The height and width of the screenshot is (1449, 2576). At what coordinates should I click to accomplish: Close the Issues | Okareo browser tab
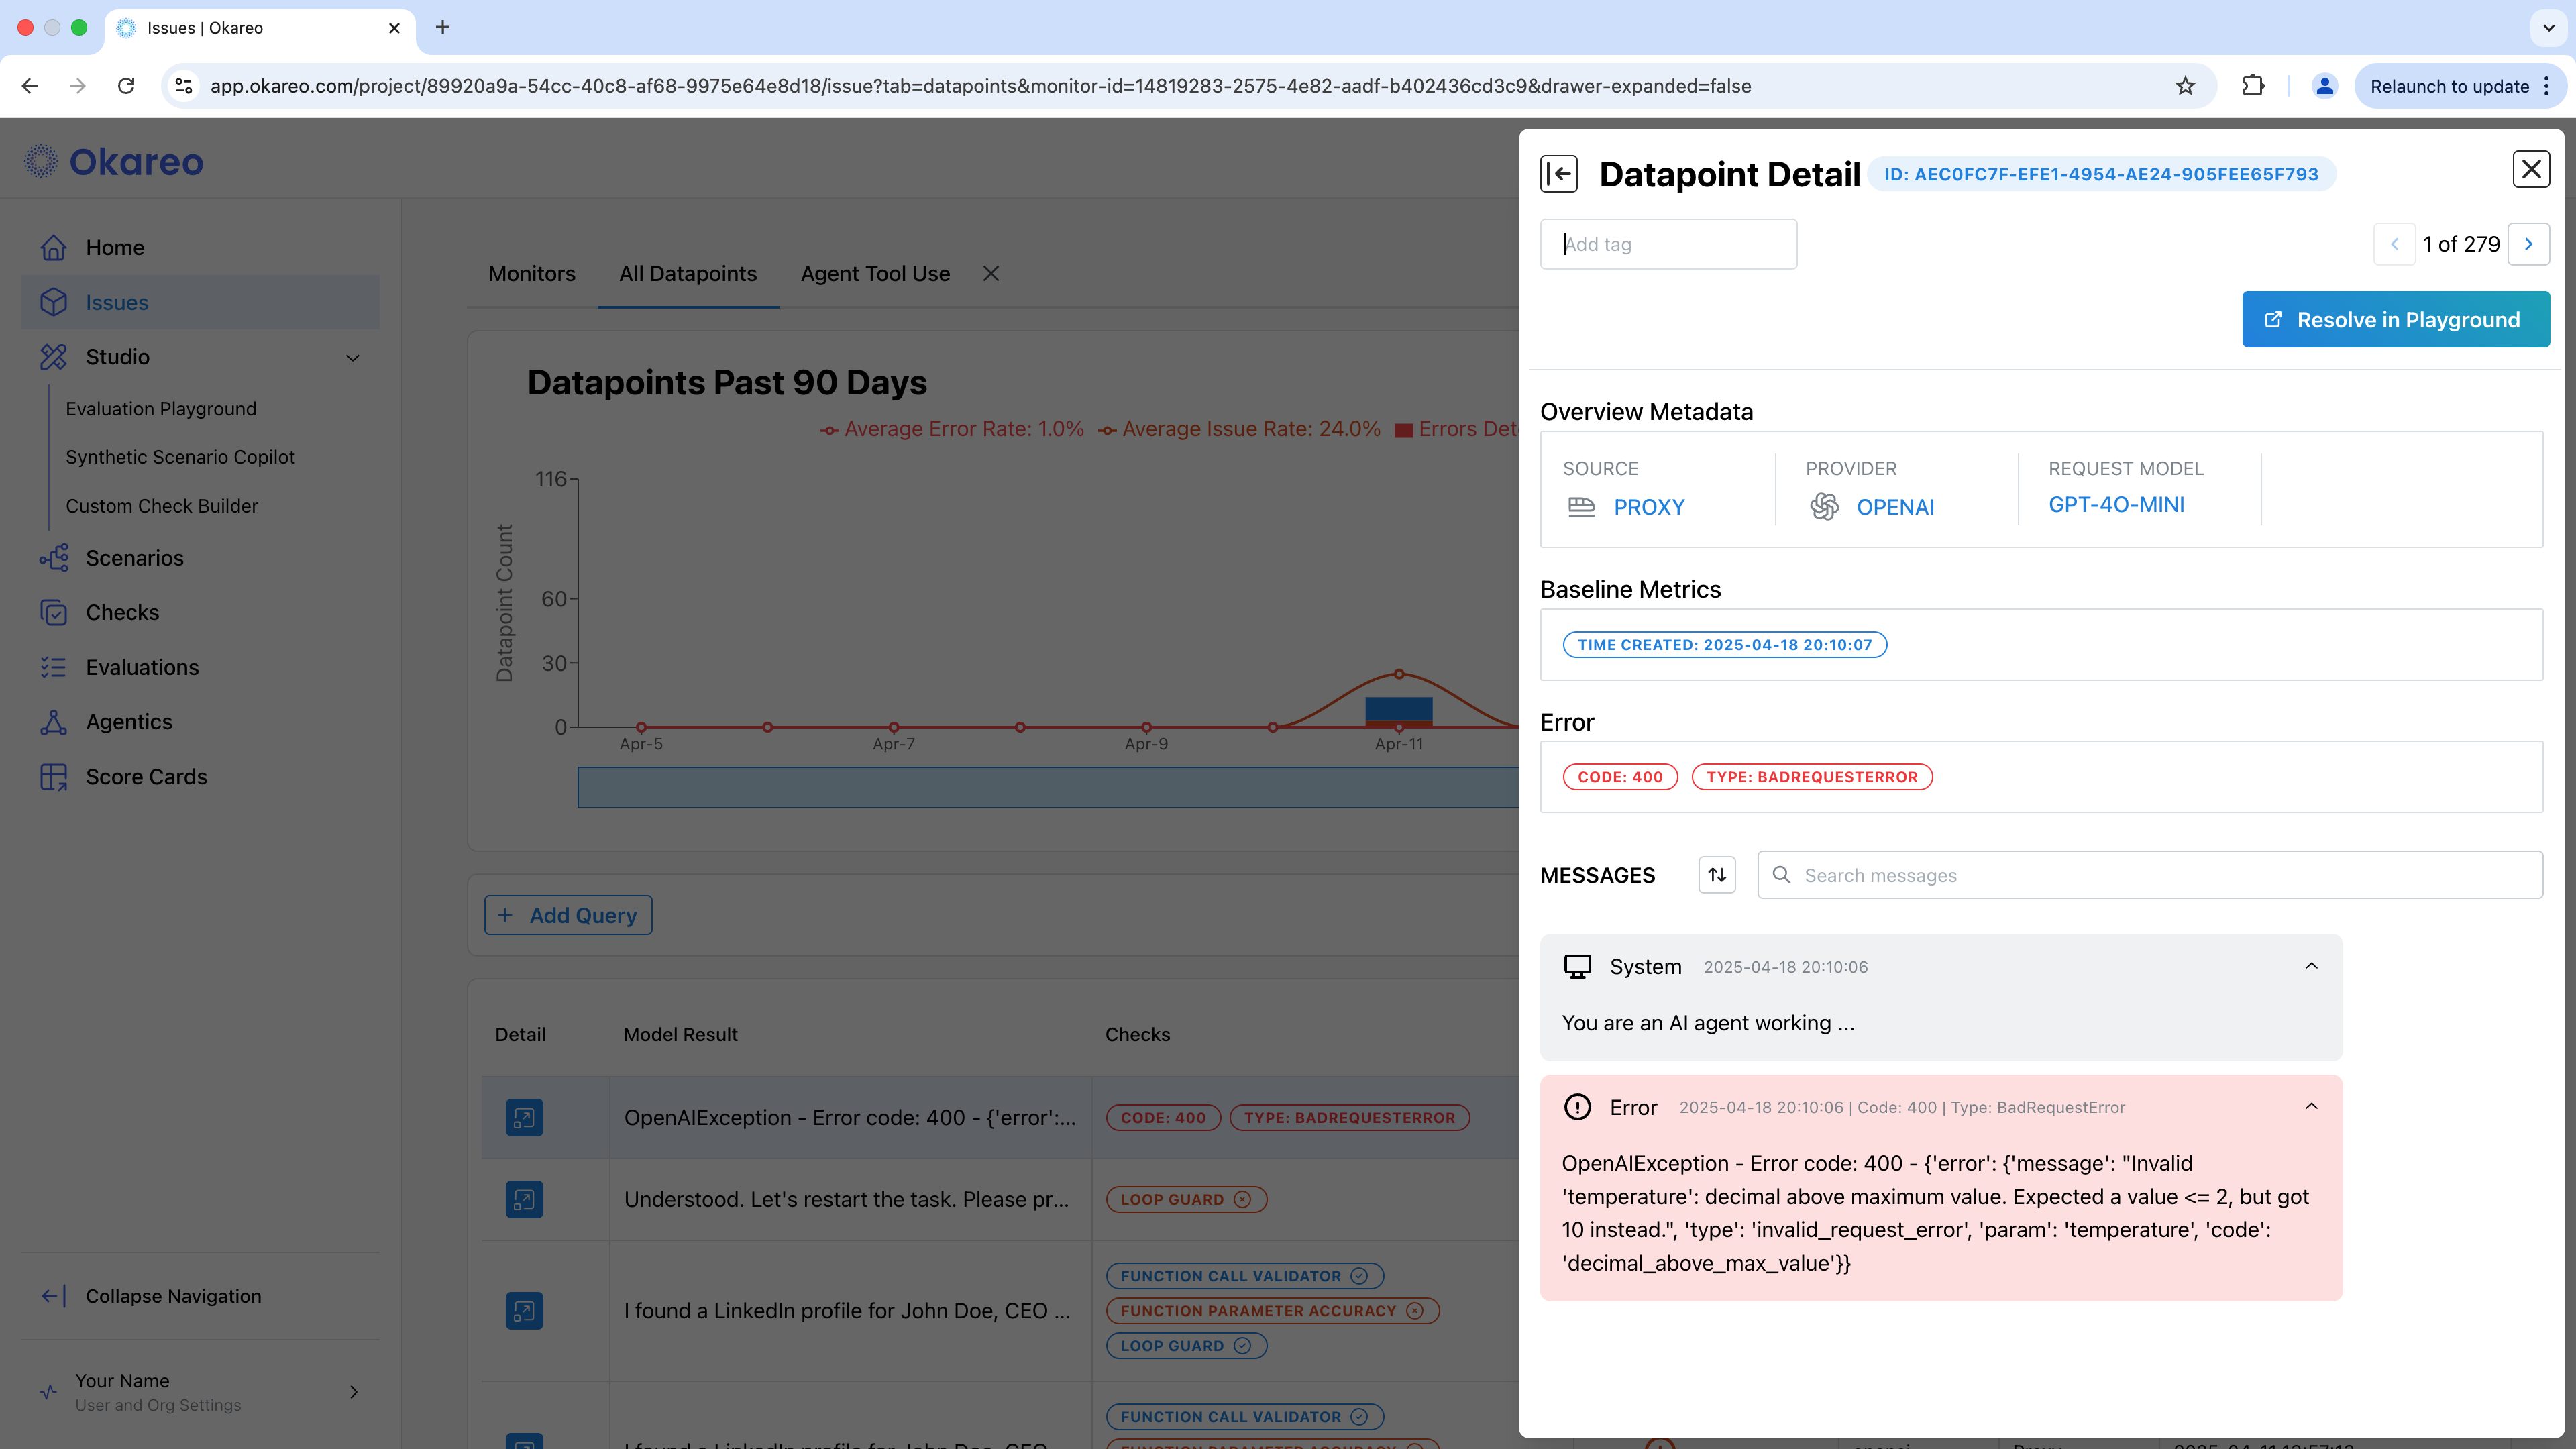(x=394, y=28)
